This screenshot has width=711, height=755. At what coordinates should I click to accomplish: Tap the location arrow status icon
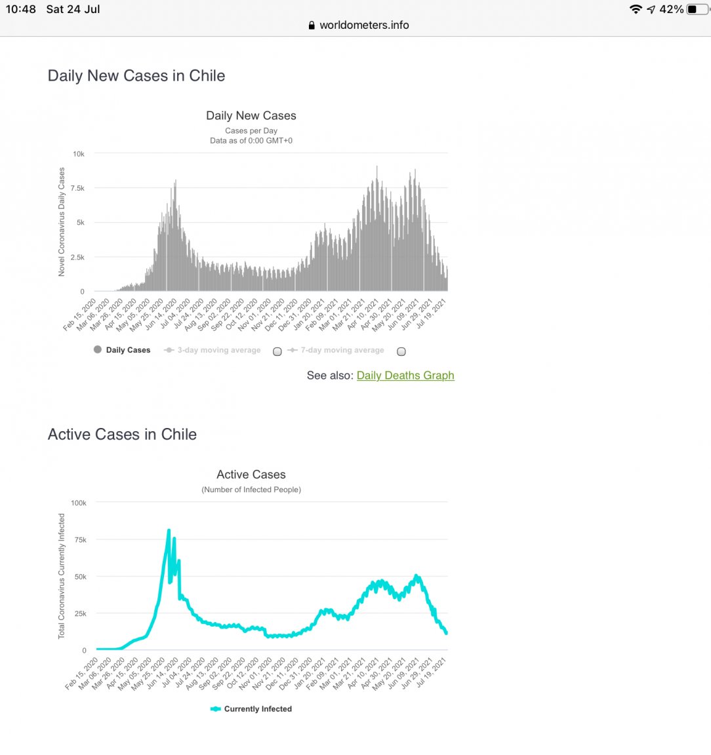point(651,9)
